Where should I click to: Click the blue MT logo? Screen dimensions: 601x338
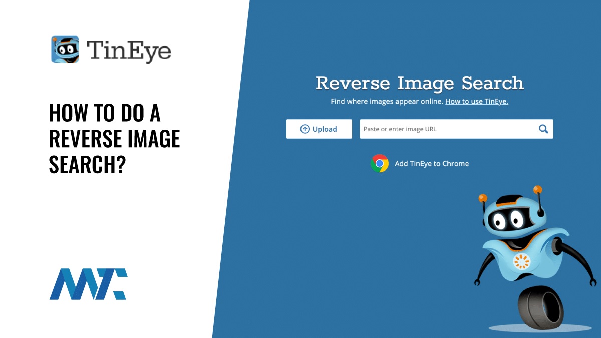[x=88, y=284]
